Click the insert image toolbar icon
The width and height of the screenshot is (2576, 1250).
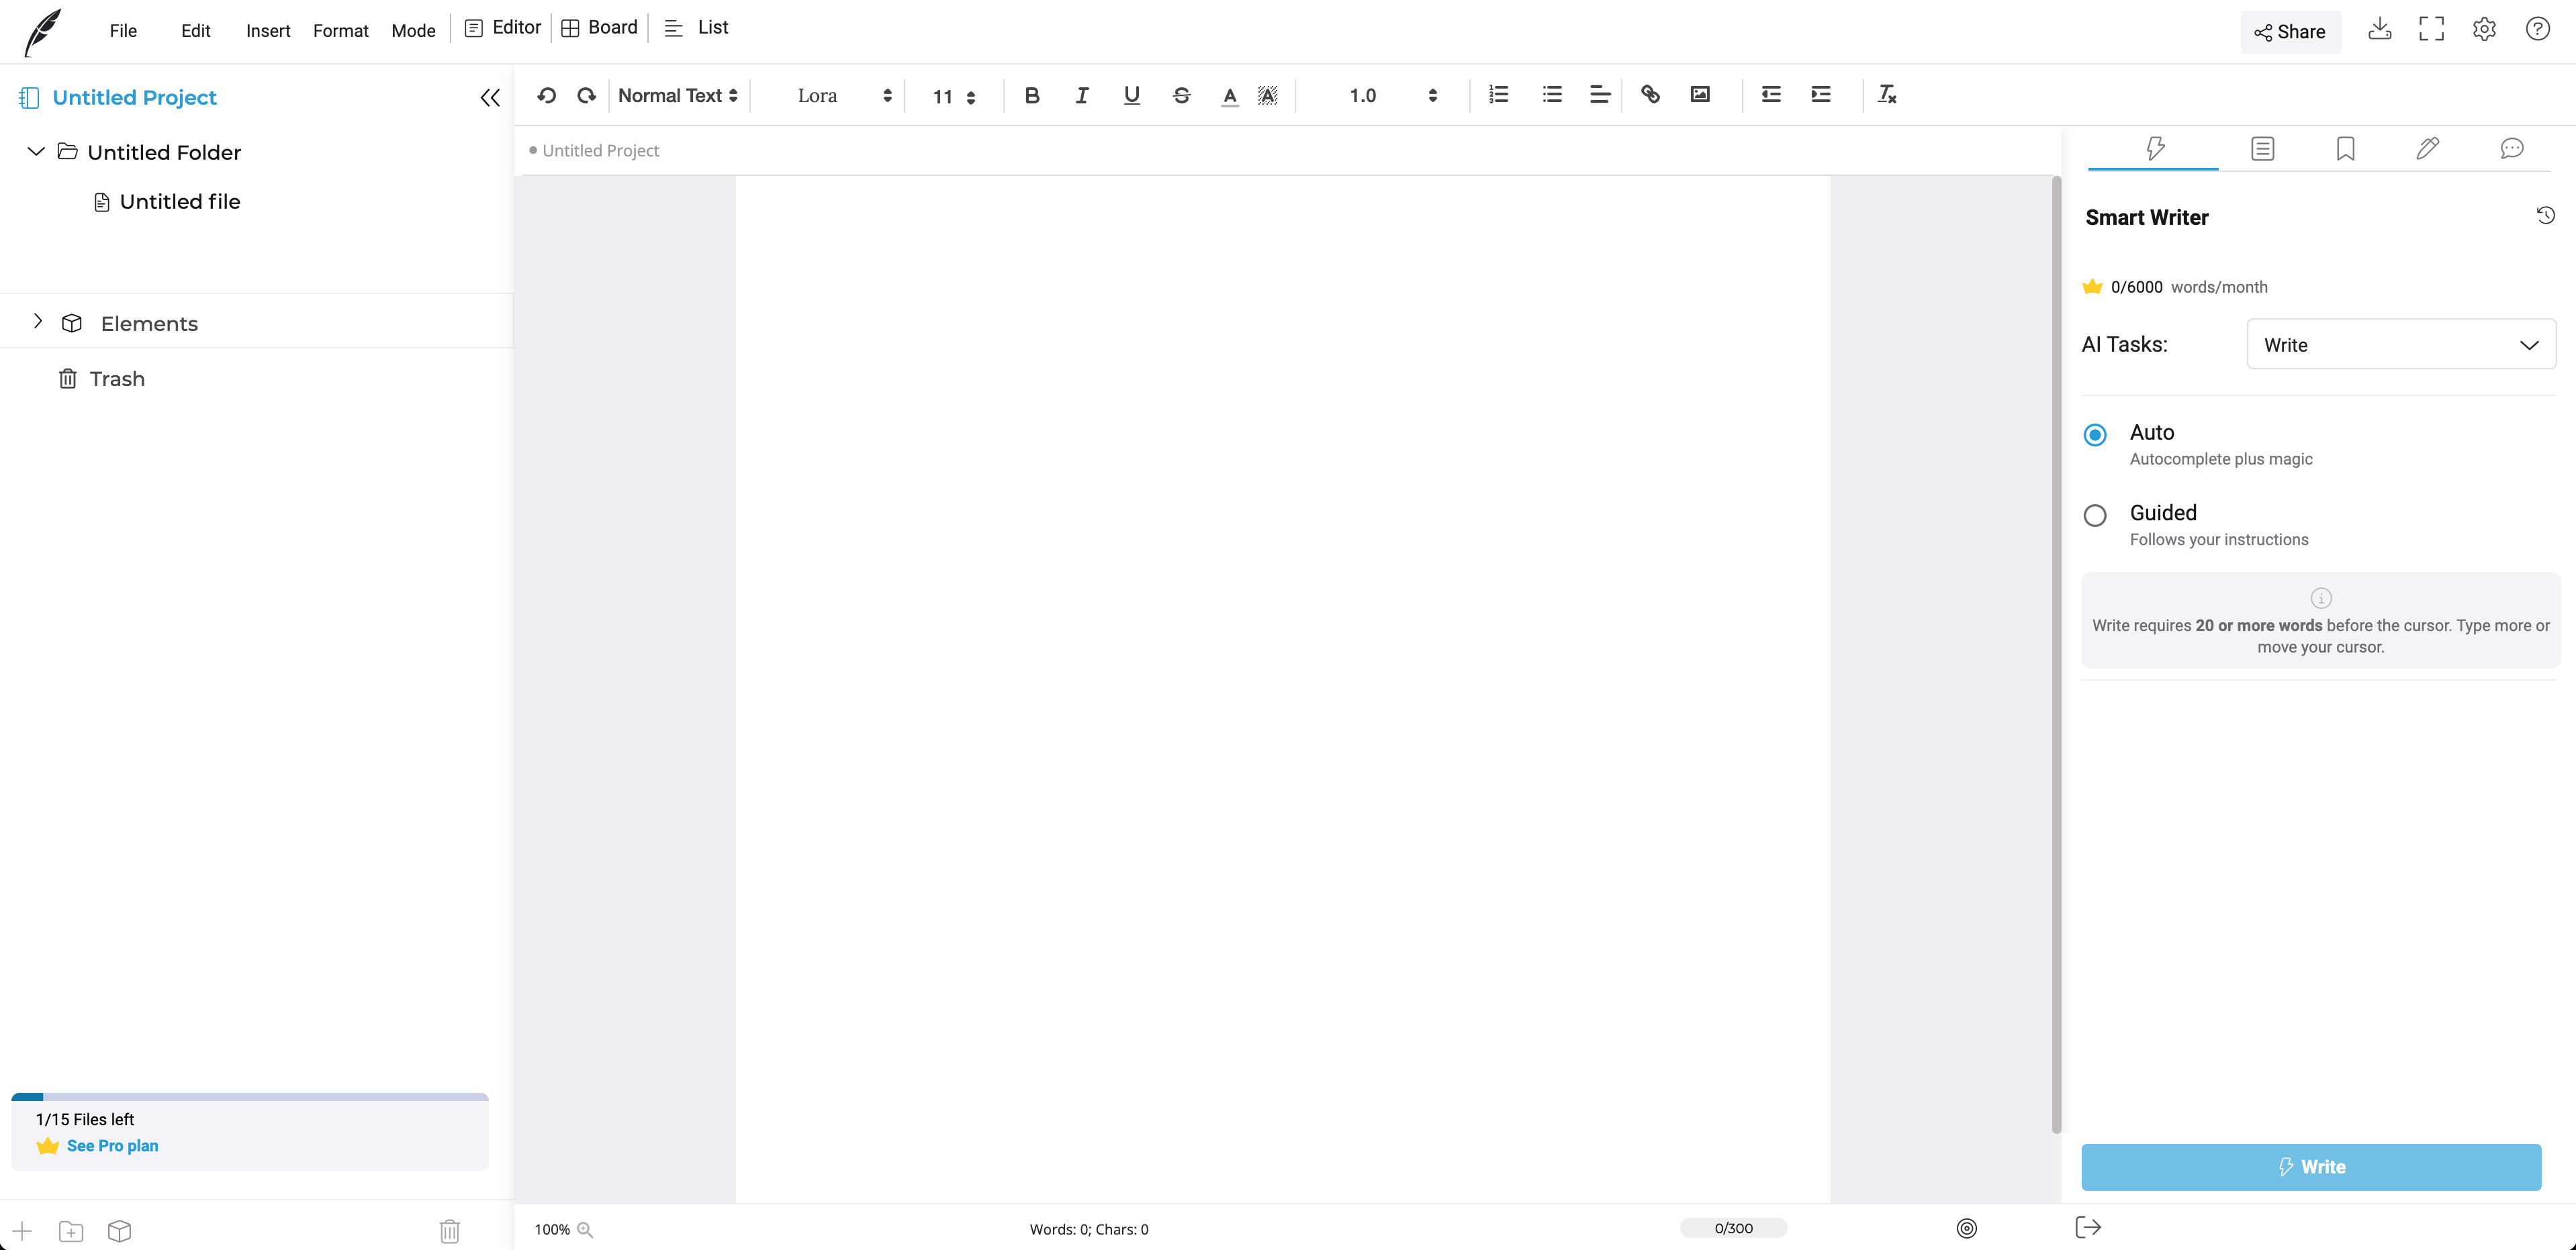pos(1700,94)
